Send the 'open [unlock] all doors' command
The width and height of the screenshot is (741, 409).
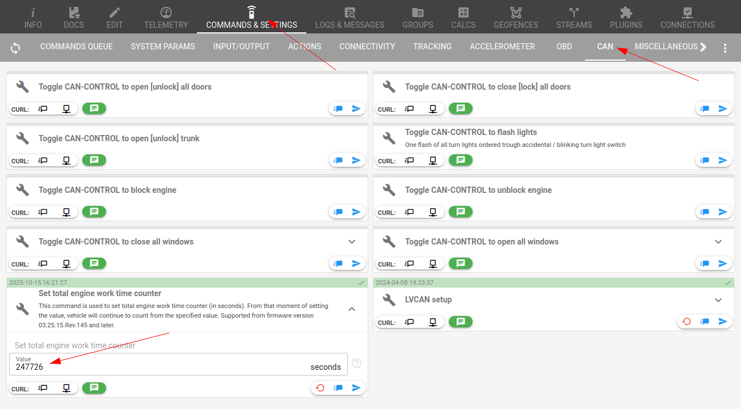[x=356, y=109]
